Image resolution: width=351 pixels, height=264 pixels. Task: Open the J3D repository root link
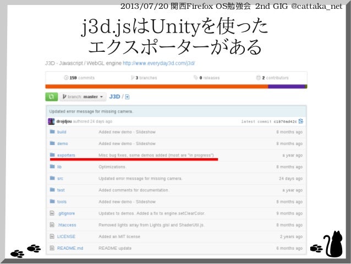point(114,96)
